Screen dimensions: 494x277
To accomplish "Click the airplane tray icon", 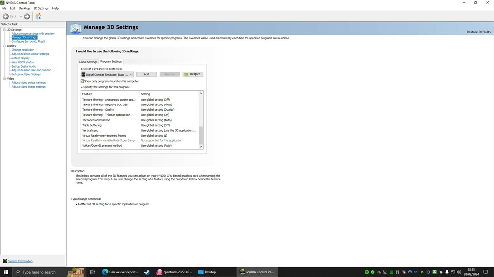I will click(441, 272).
